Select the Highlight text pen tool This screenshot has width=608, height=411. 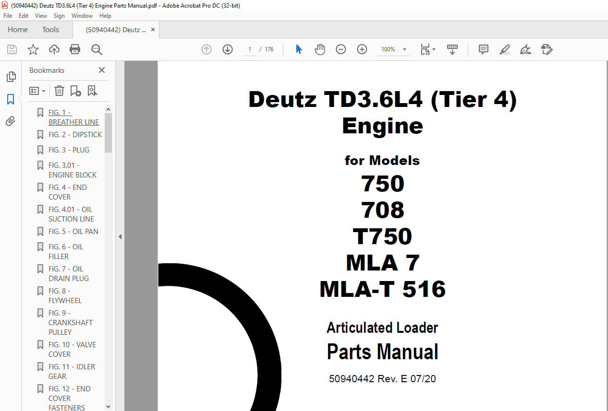pos(505,49)
